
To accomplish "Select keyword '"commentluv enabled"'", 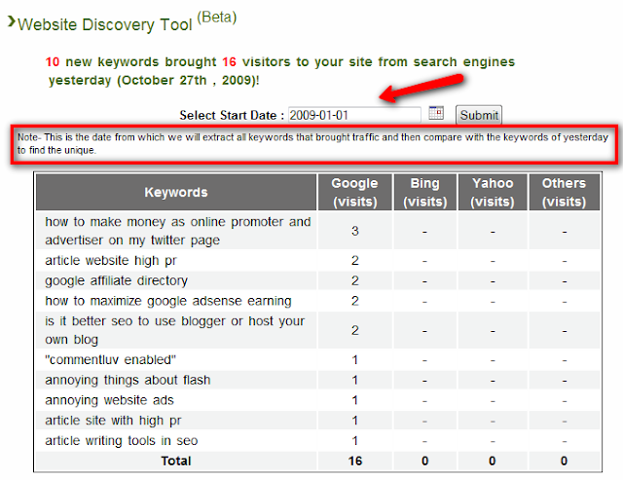I will 110,360.
